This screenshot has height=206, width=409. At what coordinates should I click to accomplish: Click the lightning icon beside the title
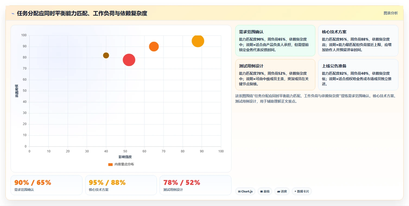click(x=13, y=14)
